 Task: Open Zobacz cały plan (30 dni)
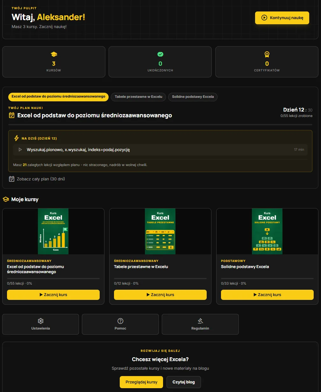click(41, 179)
